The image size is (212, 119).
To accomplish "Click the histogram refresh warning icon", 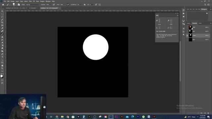I will pyautogui.click(x=207, y=13).
